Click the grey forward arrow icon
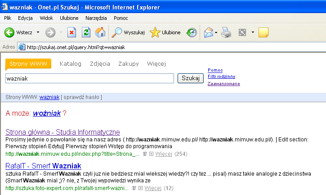 point(50,32)
